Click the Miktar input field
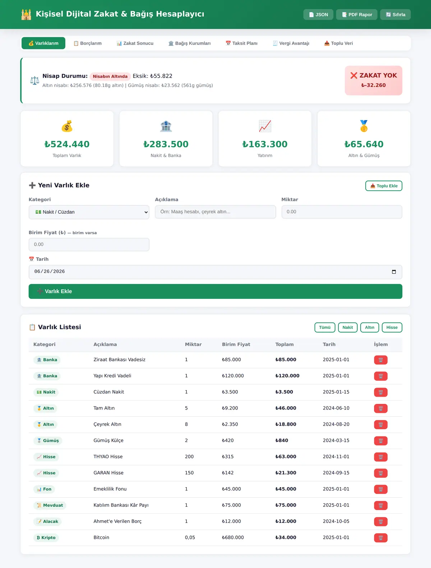This screenshot has height=568, width=431. coord(342,212)
